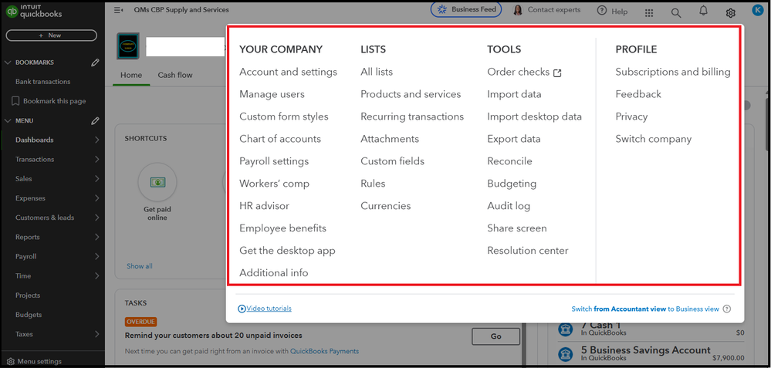This screenshot has width=771, height=368.
Task: Open Custom form styles
Action: pos(284,116)
